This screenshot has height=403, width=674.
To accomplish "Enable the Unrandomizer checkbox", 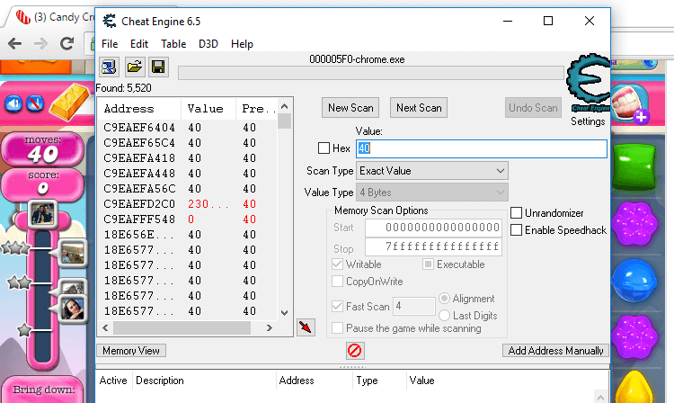I will [x=516, y=213].
